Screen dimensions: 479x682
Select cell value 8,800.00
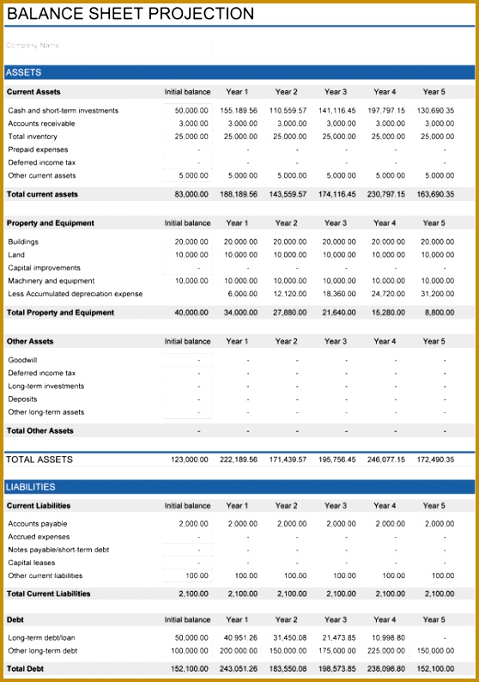pos(439,313)
